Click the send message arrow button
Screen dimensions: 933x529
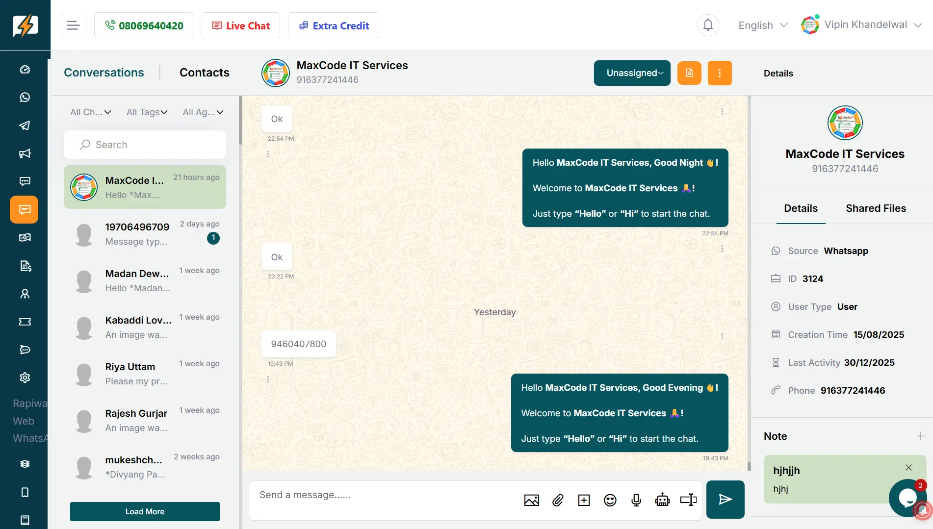pyautogui.click(x=725, y=499)
